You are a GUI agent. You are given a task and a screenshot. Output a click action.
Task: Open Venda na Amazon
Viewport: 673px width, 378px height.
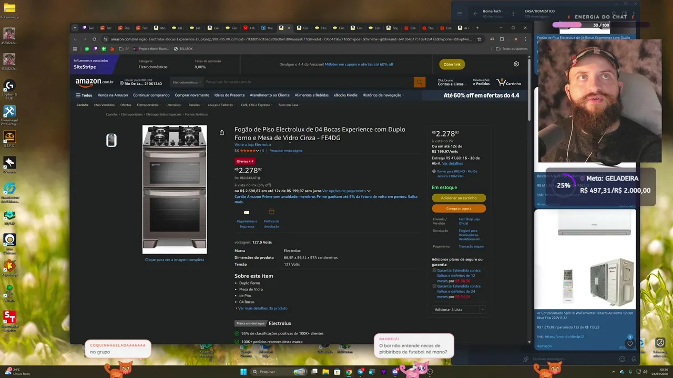[113, 95]
